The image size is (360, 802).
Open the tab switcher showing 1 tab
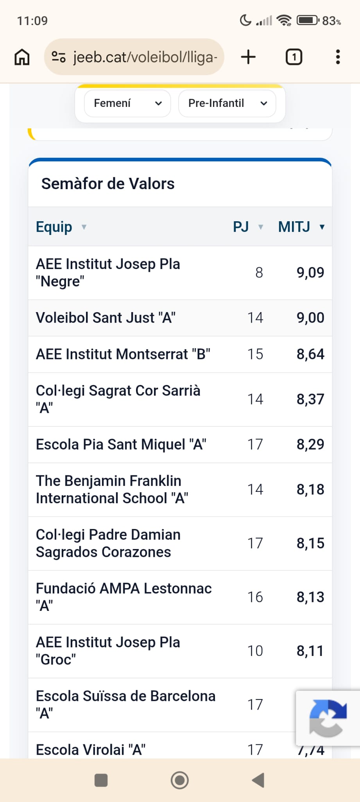tap(294, 57)
